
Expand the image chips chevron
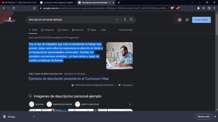[x=130, y=104]
